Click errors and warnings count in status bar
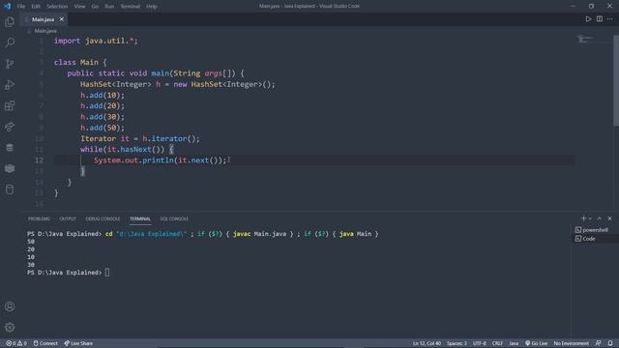The height and width of the screenshot is (348, 619). tap(16, 343)
